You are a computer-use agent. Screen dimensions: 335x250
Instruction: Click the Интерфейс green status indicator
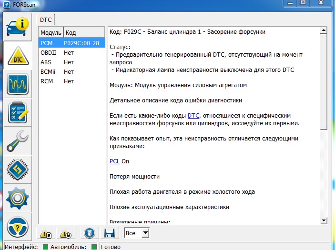click(45, 247)
